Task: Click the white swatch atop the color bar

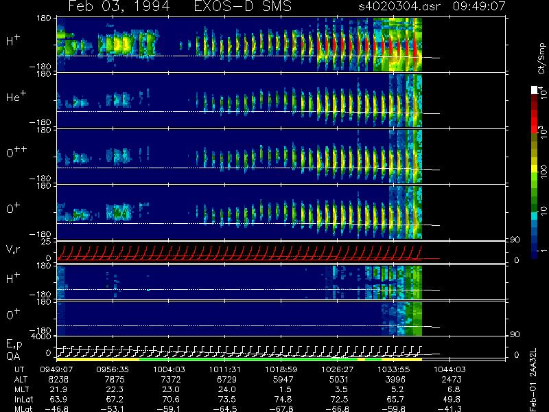Action: [535, 90]
